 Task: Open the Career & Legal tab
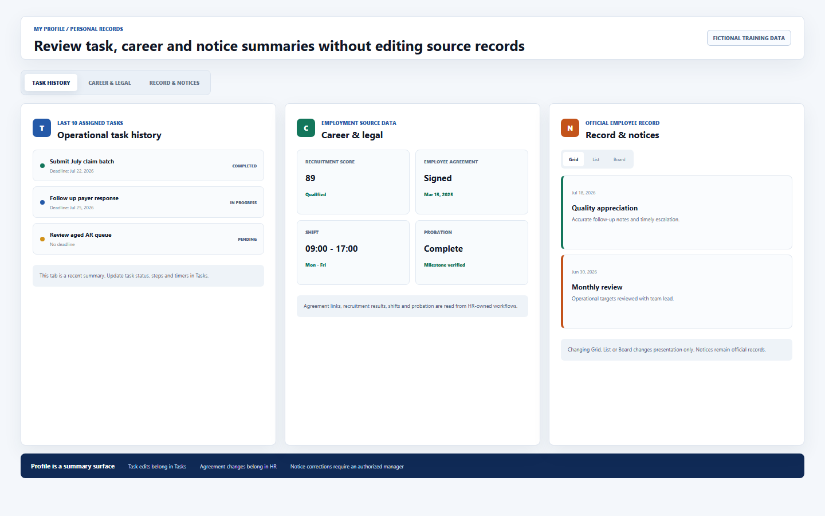pyautogui.click(x=109, y=83)
